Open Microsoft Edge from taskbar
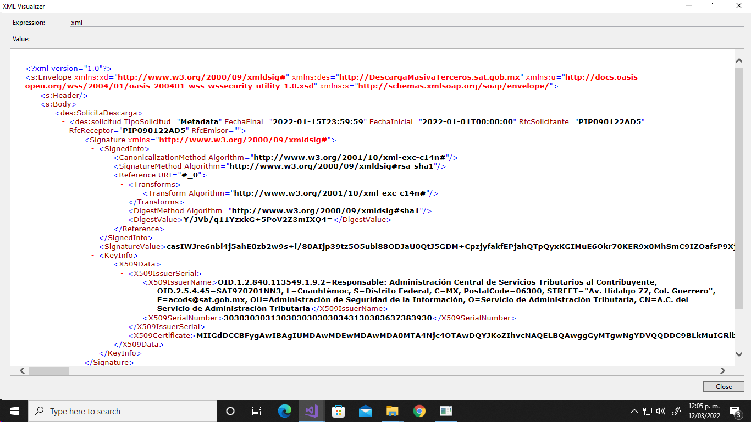 pyautogui.click(x=284, y=411)
